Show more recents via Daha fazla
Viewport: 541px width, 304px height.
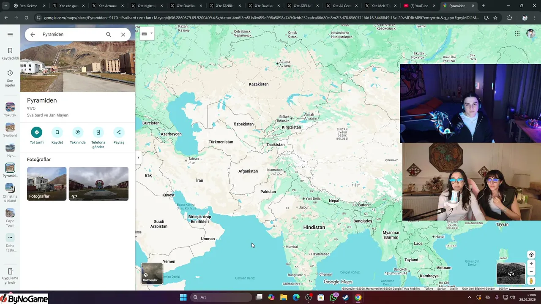pos(10,243)
